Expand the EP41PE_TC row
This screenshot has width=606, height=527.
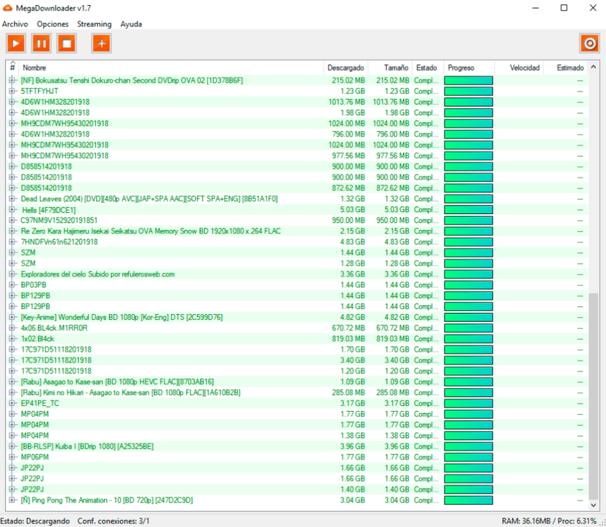[12, 403]
